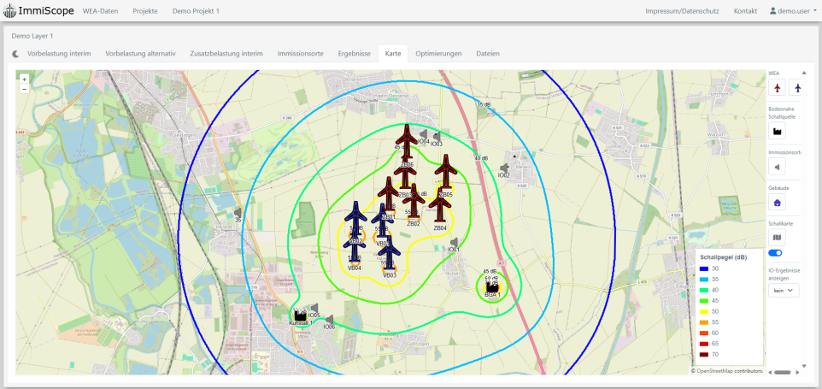Click the red turbine ZB06
The image size is (822, 389).
pos(408,142)
